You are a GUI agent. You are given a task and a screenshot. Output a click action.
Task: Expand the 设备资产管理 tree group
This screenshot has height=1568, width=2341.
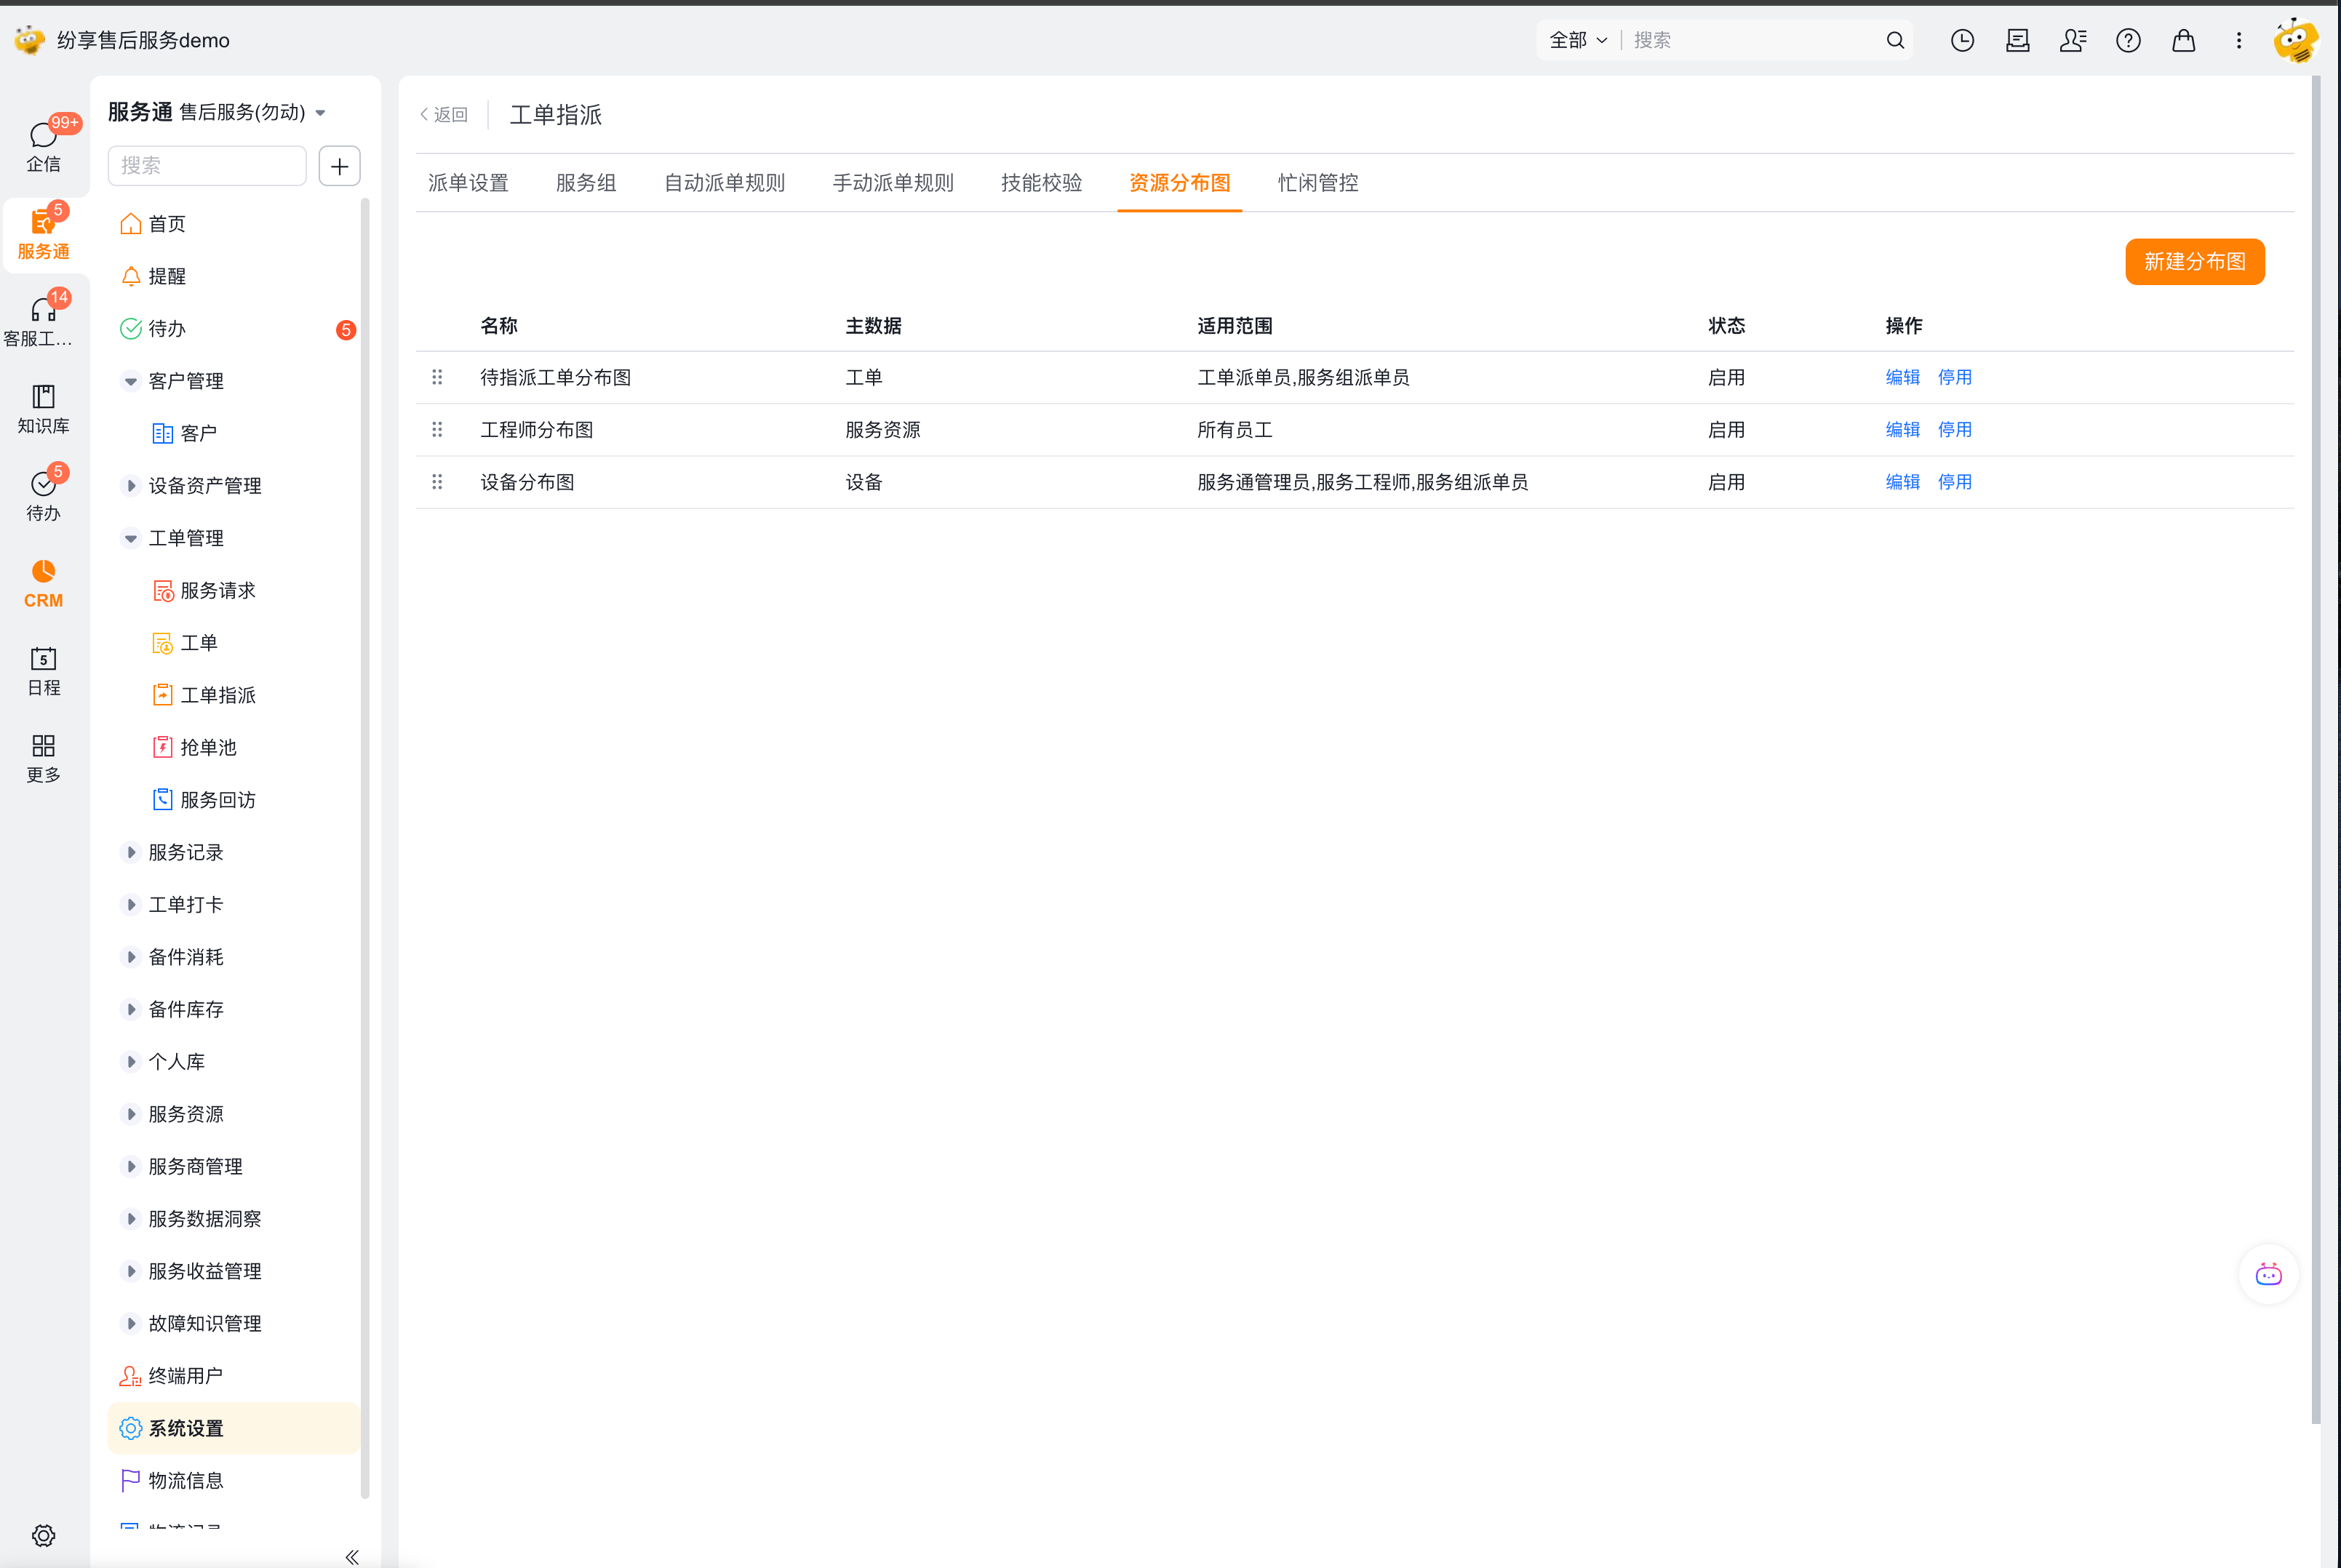130,486
